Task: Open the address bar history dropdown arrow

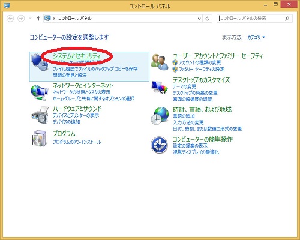Action: [199, 19]
